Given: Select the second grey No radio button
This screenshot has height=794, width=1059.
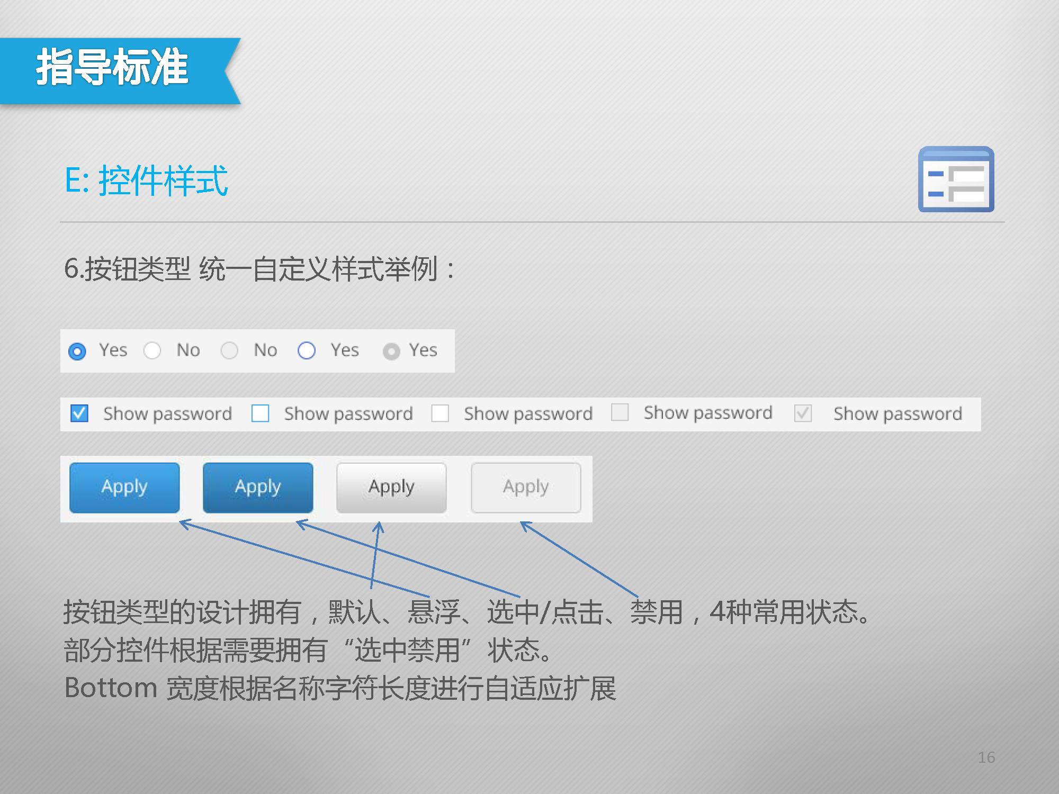Looking at the screenshot, I should click(229, 350).
